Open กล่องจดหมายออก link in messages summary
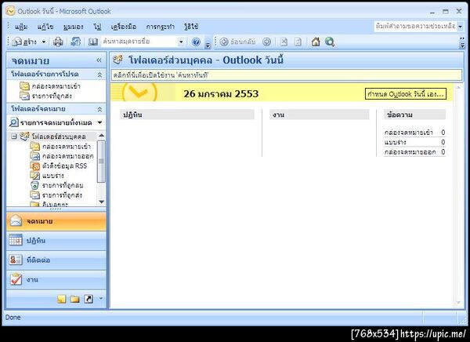Image resolution: width=470 pixels, height=342 pixels. (x=410, y=152)
